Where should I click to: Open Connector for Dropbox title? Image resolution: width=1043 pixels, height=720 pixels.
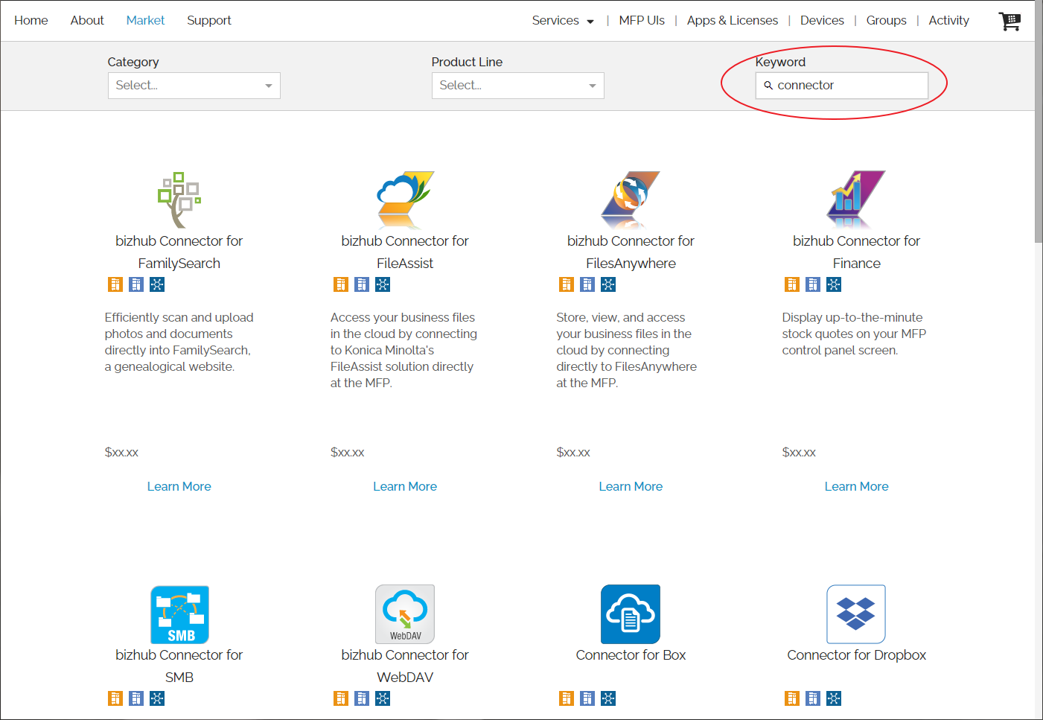tap(856, 655)
